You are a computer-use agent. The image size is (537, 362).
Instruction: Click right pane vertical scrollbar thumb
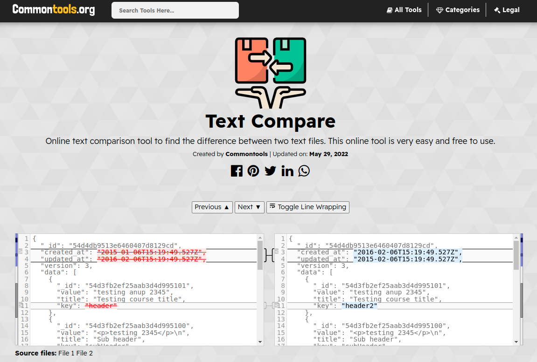tap(516, 255)
